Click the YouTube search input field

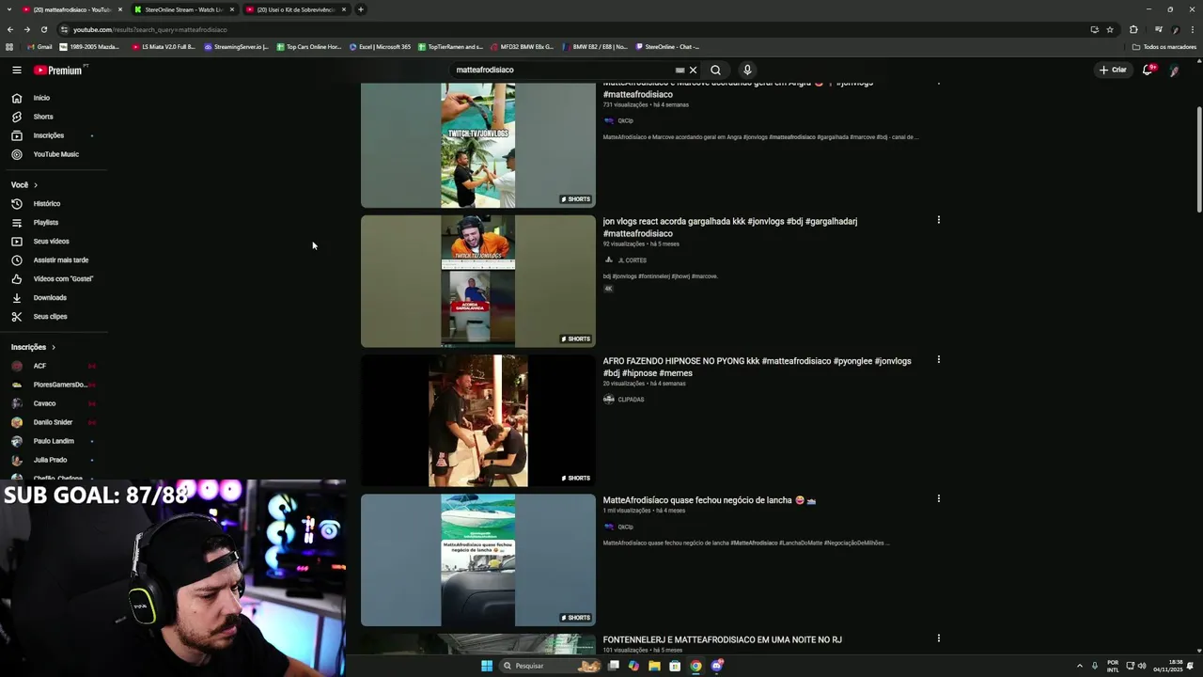point(560,70)
